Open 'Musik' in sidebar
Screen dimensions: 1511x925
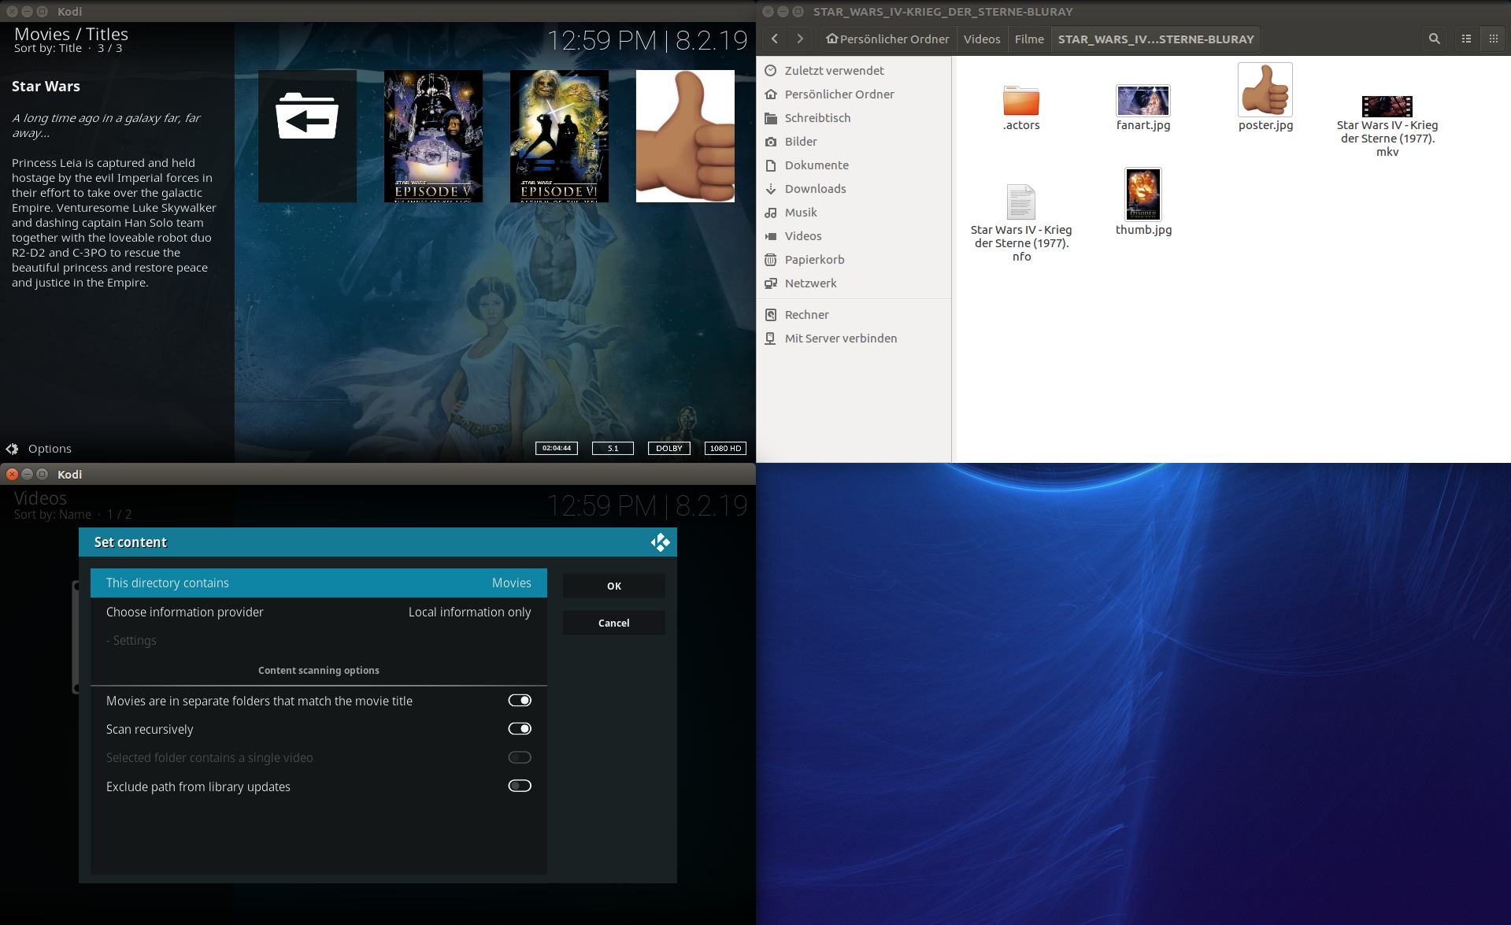click(x=854, y=212)
